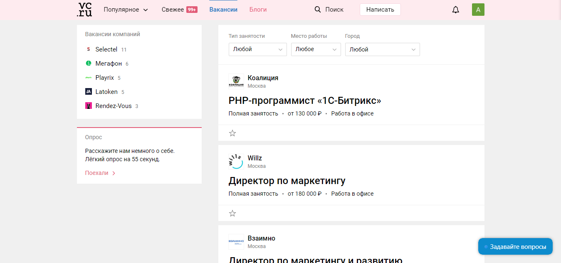This screenshot has width=561, height=263.
Task: Open notifications via the bell icon
Action: 455,9
